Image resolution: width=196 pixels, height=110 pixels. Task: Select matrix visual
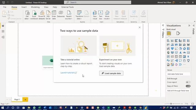(184, 57)
